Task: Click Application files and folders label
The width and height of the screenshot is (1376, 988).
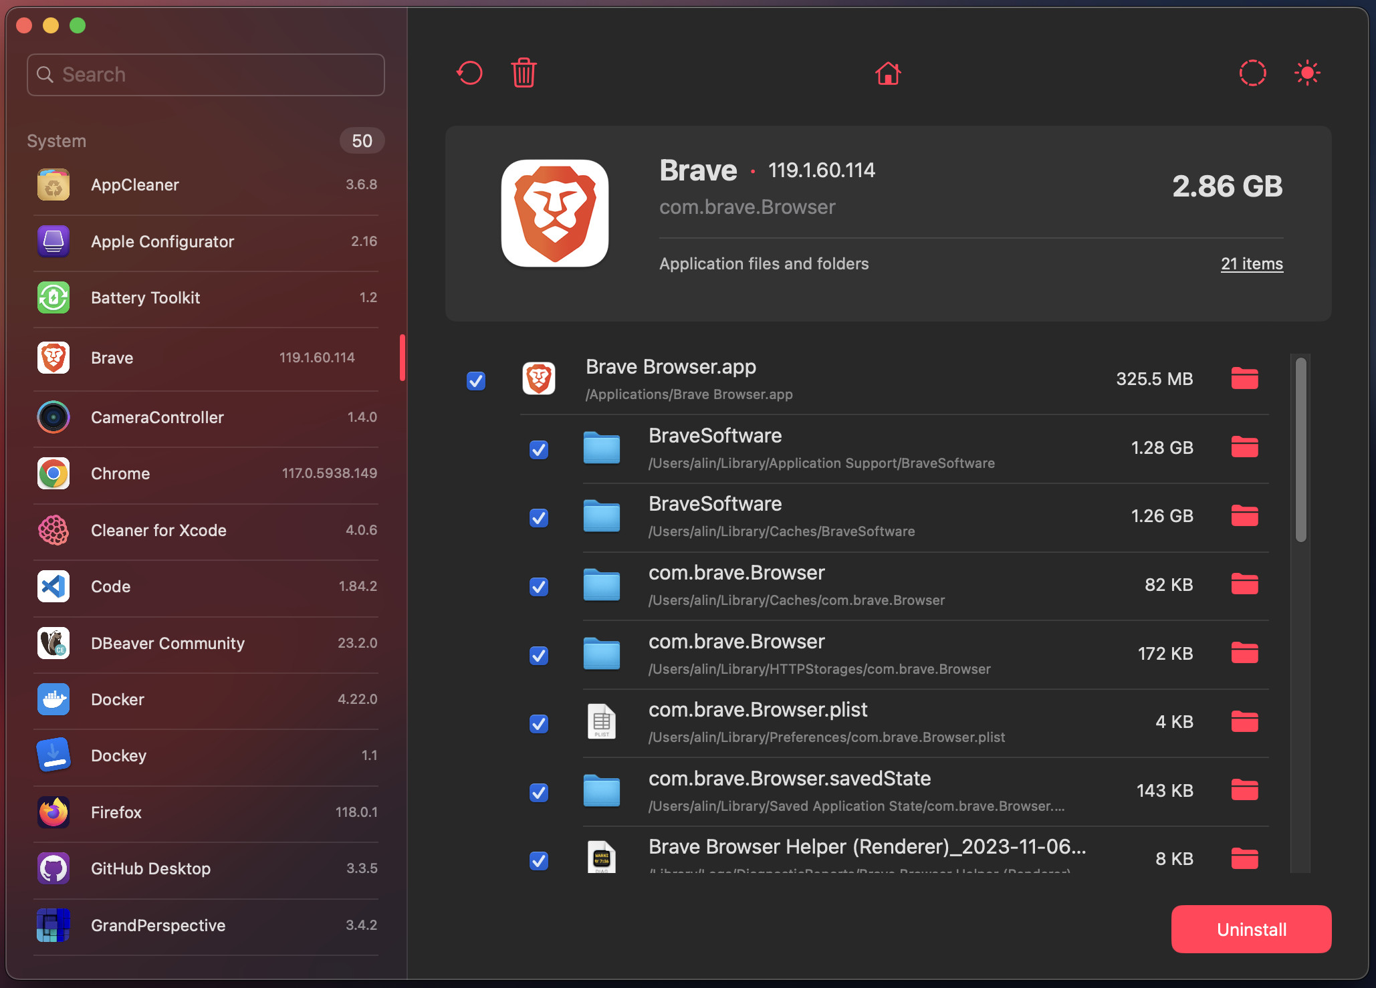Action: click(764, 263)
